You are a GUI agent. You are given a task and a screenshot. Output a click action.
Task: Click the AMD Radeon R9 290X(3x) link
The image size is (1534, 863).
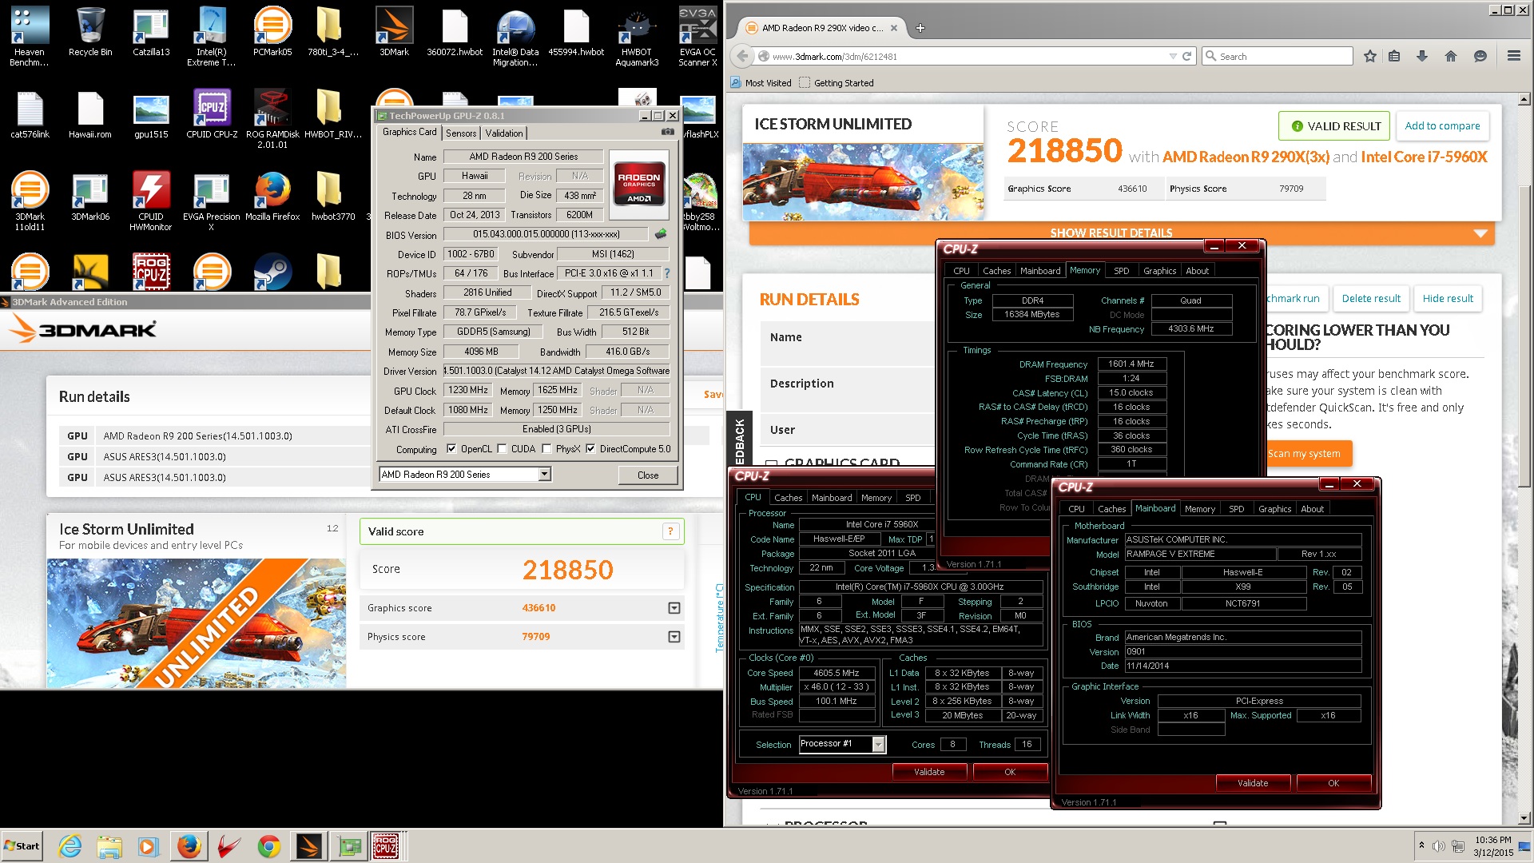(1246, 157)
